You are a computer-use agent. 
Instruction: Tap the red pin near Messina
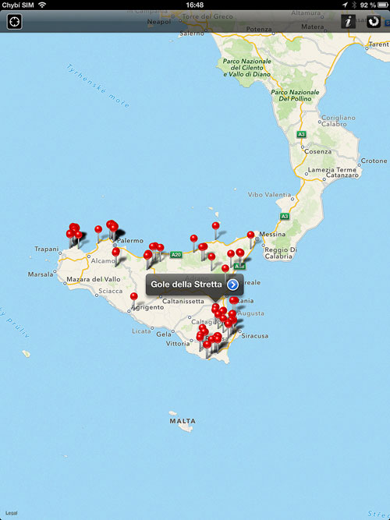pos(250,235)
